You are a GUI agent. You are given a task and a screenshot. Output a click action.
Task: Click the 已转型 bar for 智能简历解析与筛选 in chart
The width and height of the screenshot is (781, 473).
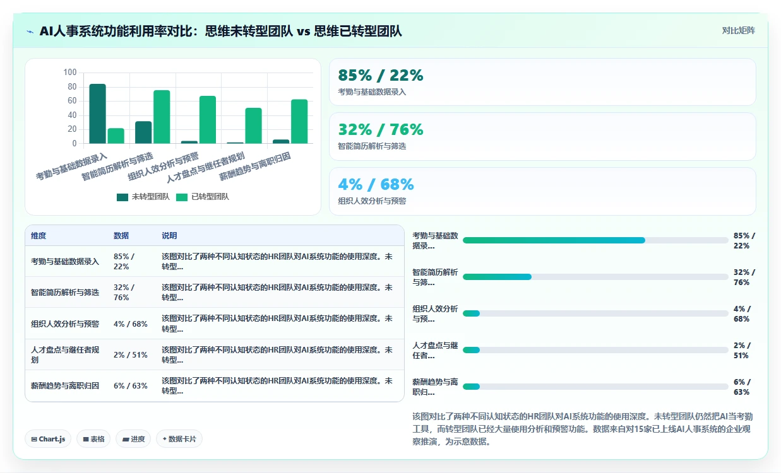click(x=162, y=117)
